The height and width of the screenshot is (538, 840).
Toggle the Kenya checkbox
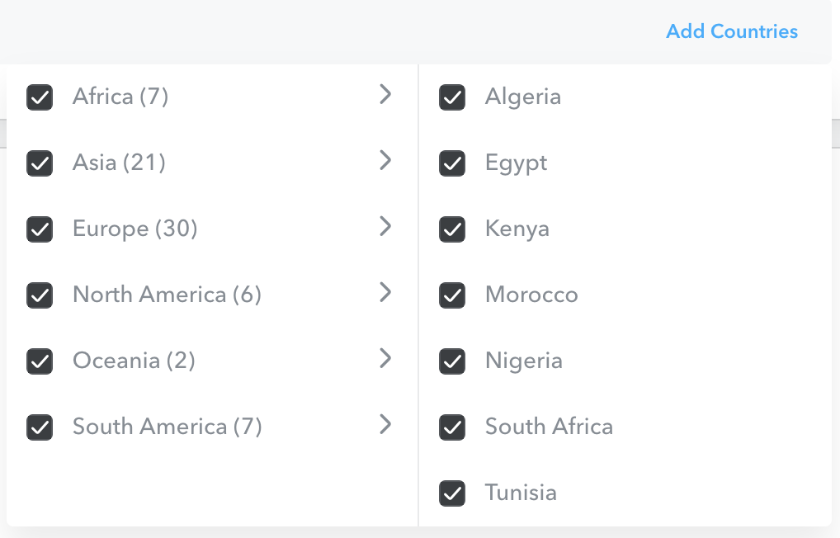(452, 229)
